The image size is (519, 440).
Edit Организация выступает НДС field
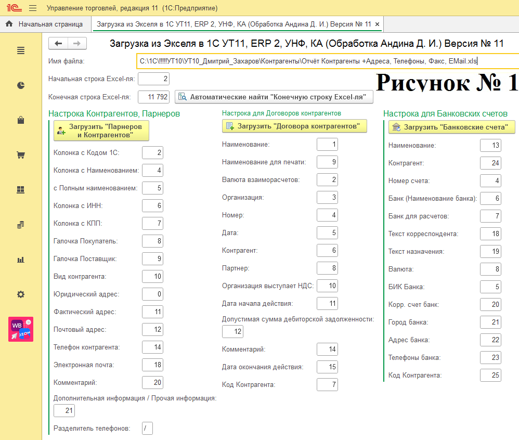(327, 286)
